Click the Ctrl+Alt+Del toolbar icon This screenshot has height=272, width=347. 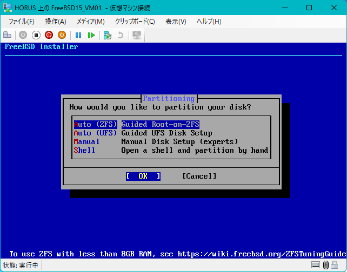point(7,35)
